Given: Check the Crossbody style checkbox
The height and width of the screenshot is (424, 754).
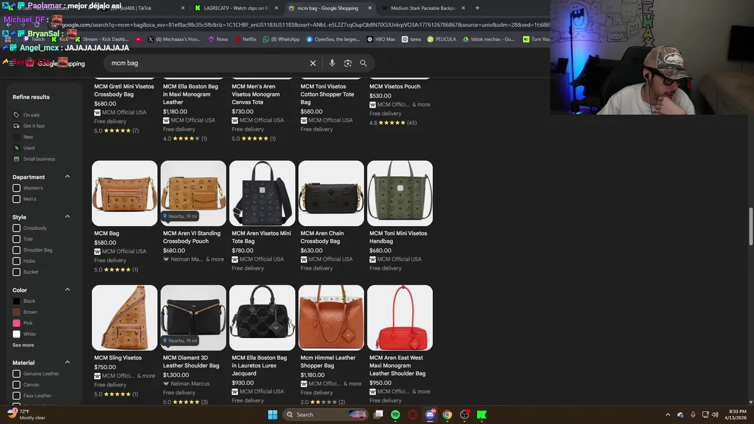Looking at the screenshot, I should pos(16,228).
